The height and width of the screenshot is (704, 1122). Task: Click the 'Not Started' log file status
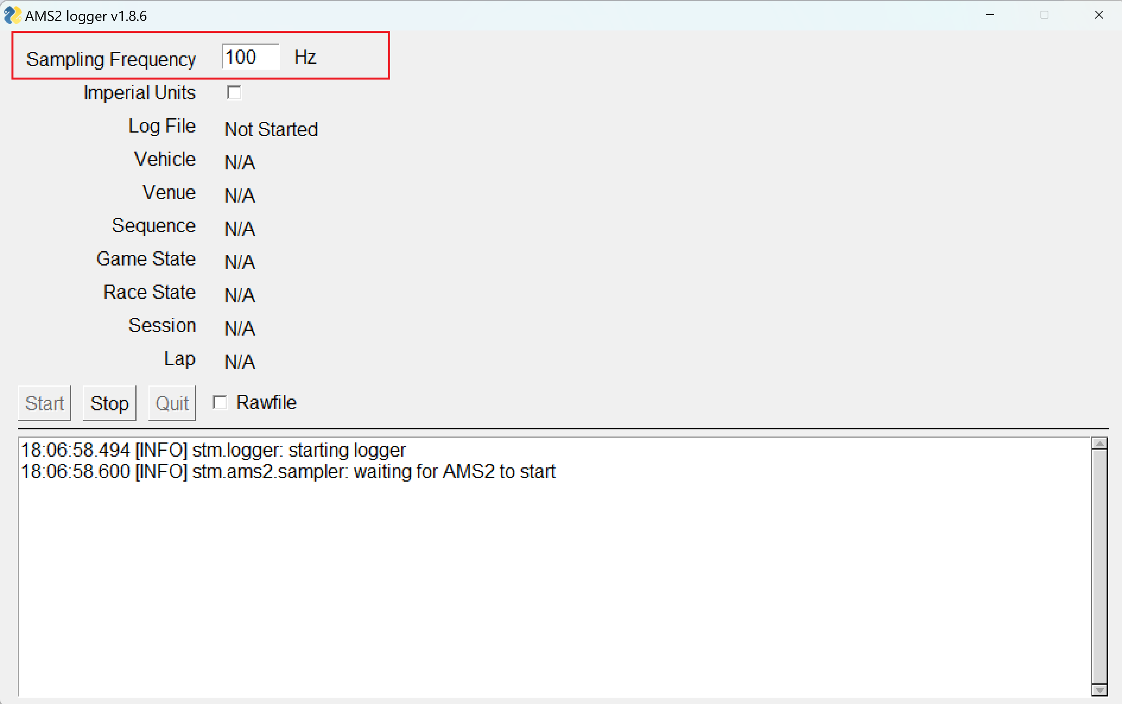tap(271, 129)
